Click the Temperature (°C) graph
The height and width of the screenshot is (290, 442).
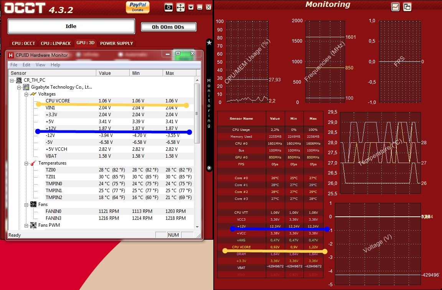380,153
